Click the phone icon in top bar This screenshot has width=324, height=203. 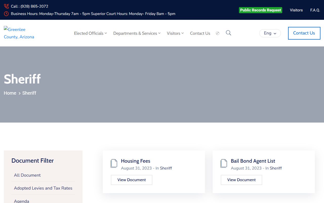6,6
